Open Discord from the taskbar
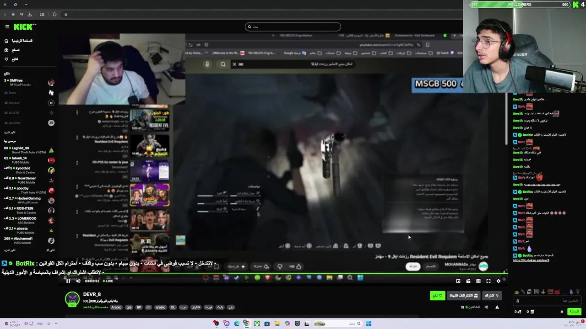Screen dimensions: 586x329 pos(227,324)
